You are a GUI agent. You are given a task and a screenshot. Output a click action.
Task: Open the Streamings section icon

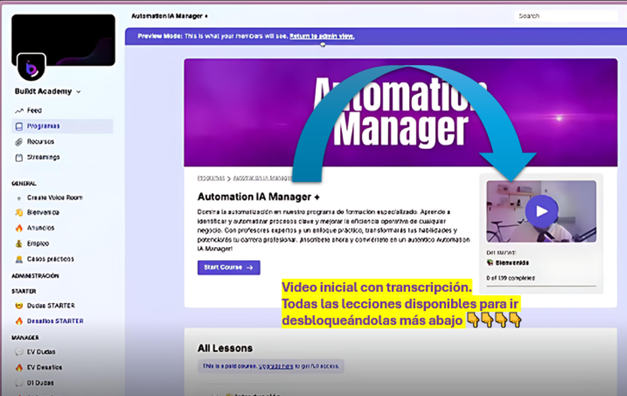18,157
